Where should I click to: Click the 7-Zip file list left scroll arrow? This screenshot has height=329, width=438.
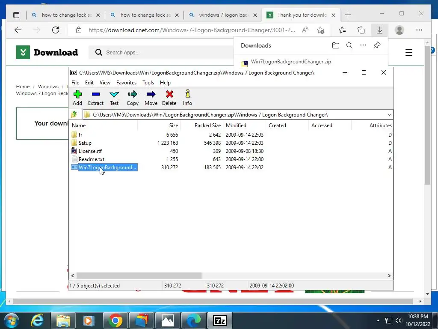click(73, 275)
